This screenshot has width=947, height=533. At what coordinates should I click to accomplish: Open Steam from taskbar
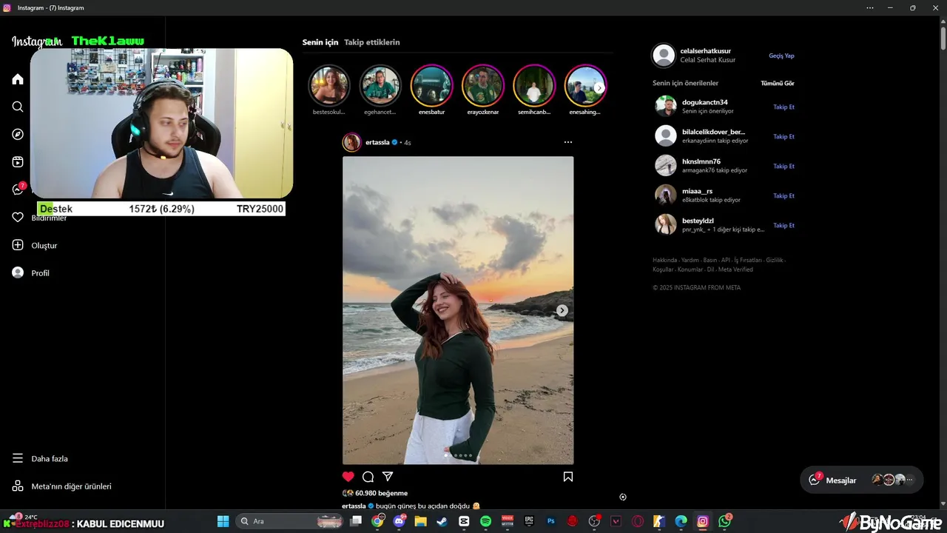point(442,521)
